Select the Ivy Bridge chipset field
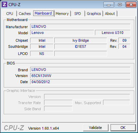 pos(81,40)
